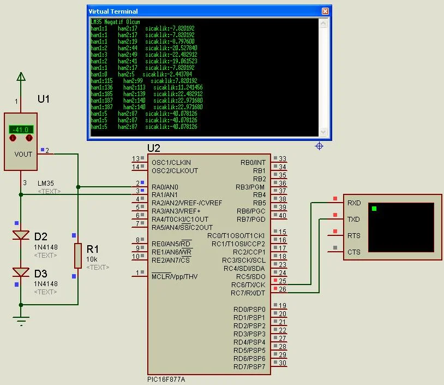Screen dimensions: 444x385
Task: Click the MCLR/Vpp/THV pin 1
Action: click(x=140, y=276)
